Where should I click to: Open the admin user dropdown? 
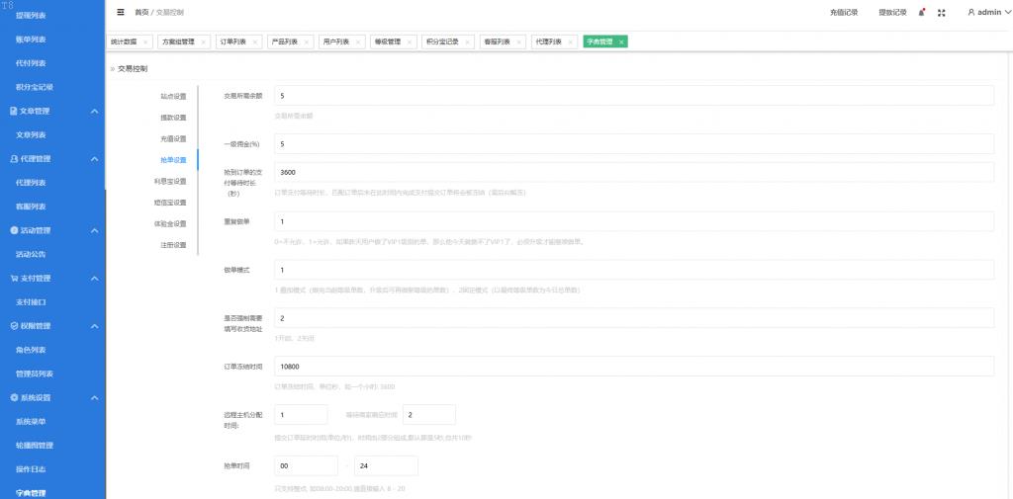(989, 12)
